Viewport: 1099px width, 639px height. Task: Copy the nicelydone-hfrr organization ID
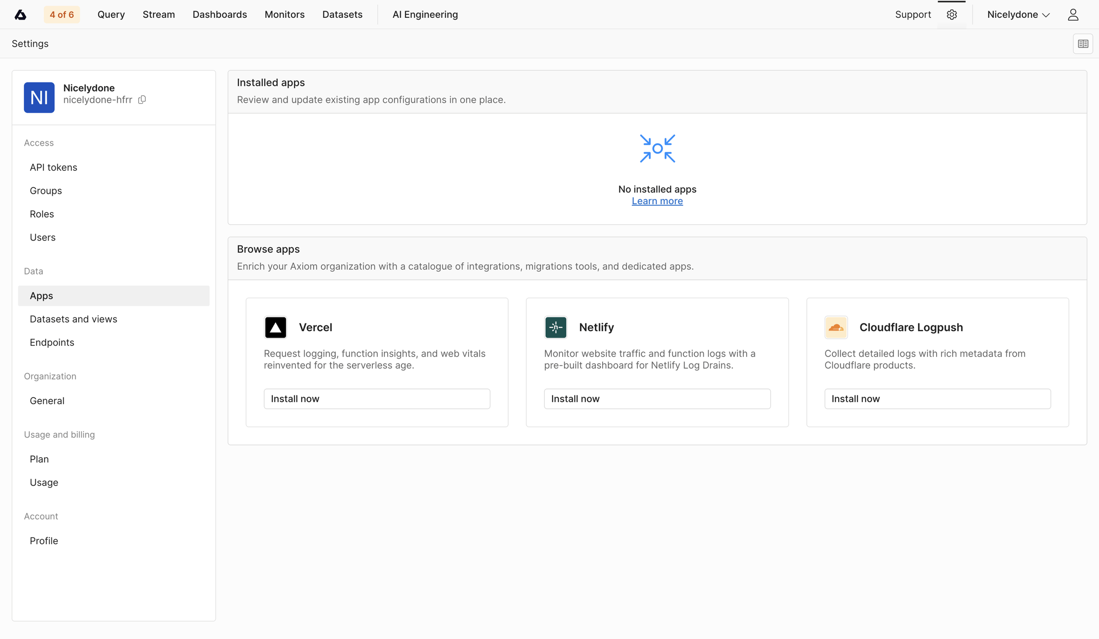(142, 100)
